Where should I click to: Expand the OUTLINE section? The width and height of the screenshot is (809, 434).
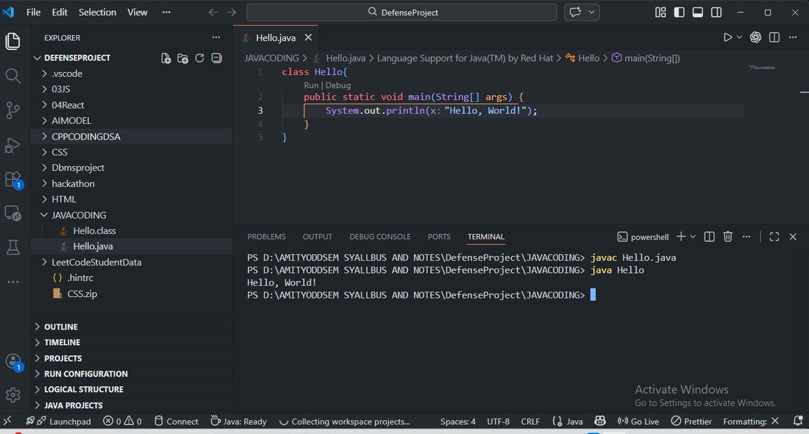131,327
